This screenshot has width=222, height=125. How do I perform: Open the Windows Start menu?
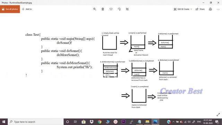point(4,122)
